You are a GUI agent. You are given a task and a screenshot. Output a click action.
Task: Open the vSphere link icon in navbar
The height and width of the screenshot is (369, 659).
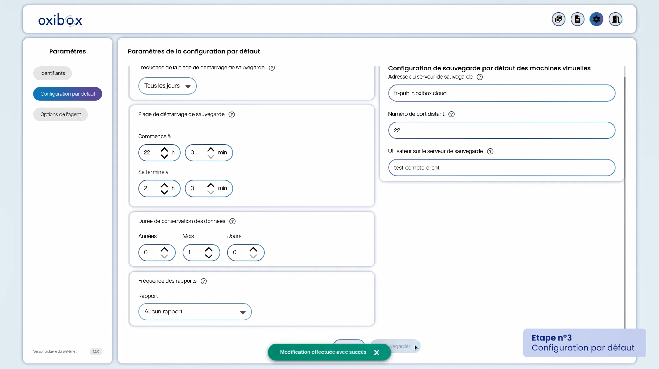[x=558, y=19]
